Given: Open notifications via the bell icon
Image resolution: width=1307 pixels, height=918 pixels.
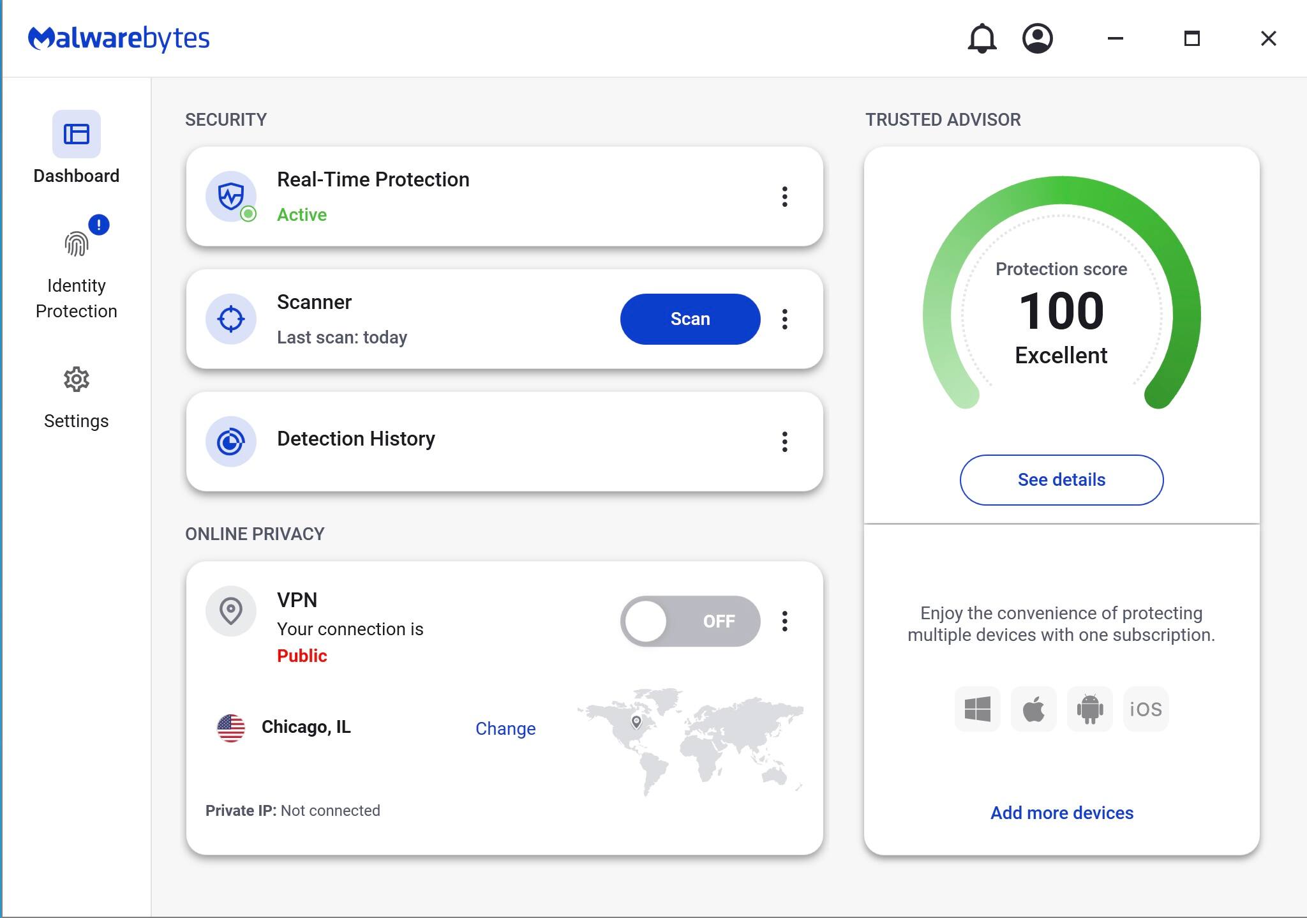Looking at the screenshot, I should [x=981, y=38].
